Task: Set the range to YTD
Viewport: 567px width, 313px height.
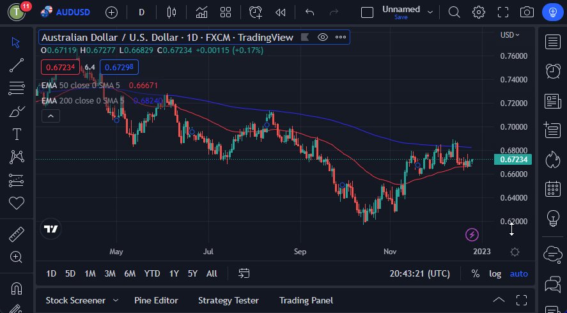Action: [152, 273]
